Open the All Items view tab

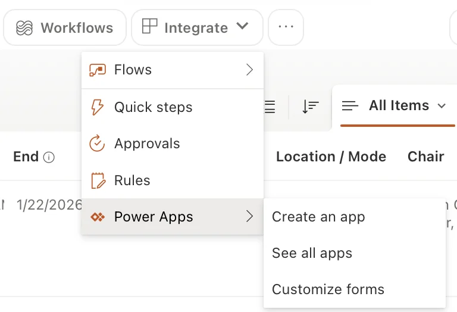pos(394,105)
